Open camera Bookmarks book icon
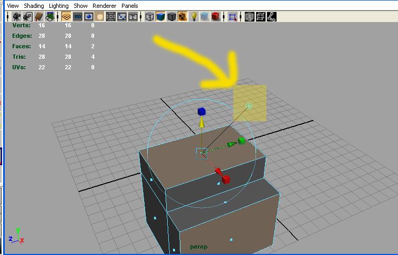 click(x=39, y=17)
